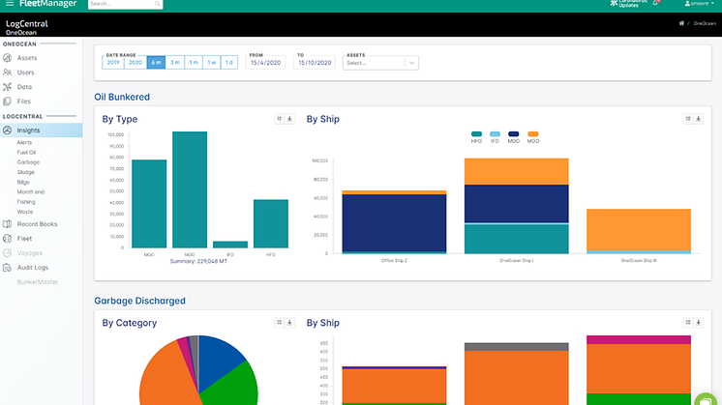722x405 pixels.
Task: Click the Assets sidebar icon
Action: click(x=8, y=58)
